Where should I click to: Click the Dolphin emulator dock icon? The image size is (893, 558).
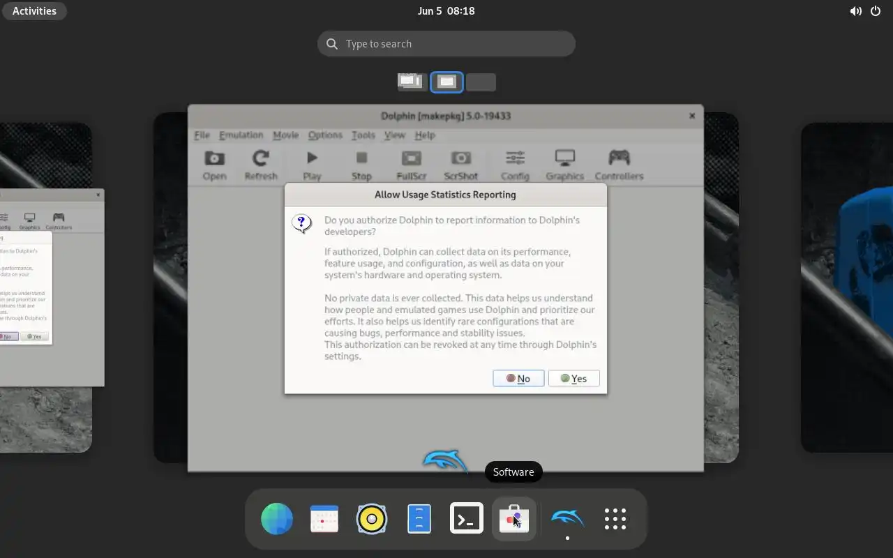point(568,519)
